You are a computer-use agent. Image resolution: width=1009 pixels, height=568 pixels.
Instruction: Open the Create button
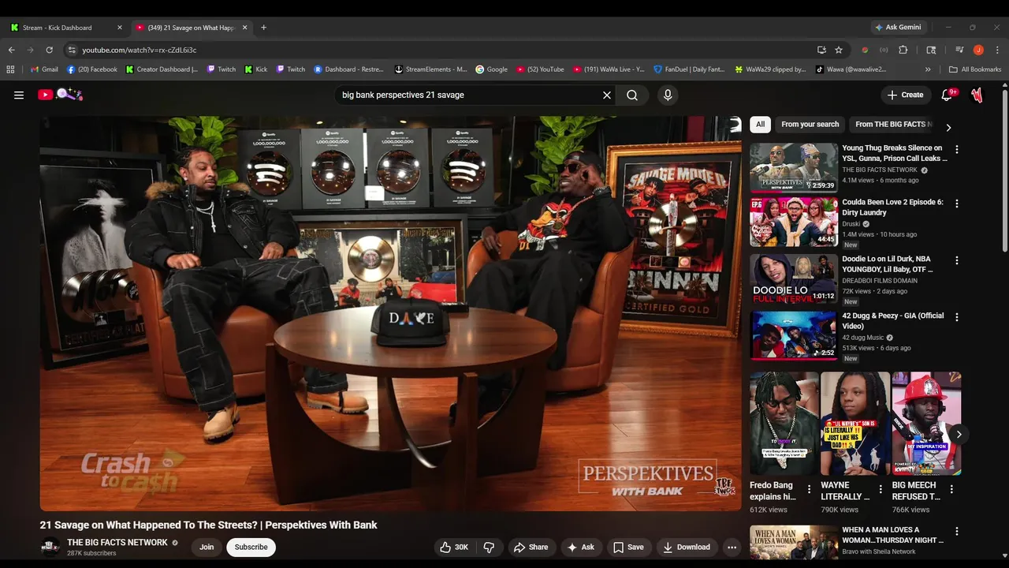pos(905,95)
